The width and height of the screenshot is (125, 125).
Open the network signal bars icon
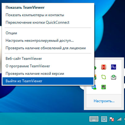[119, 119]
